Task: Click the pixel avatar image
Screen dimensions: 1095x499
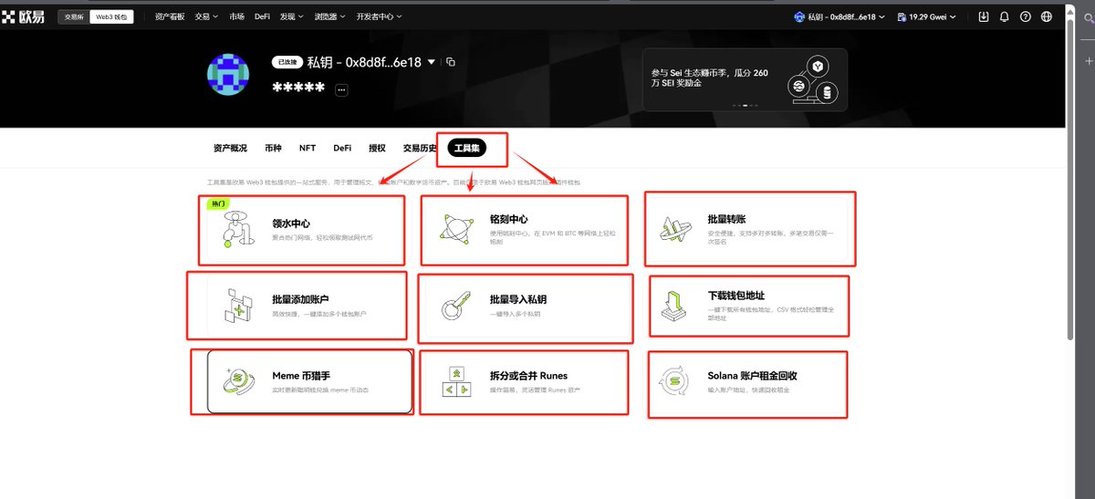Action: click(228, 75)
